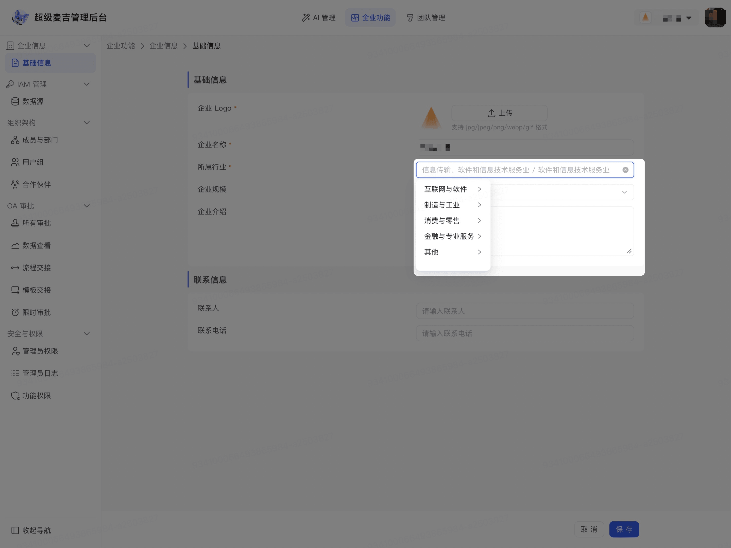
Task: Click the user avatar at top right
Action: (715, 17)
